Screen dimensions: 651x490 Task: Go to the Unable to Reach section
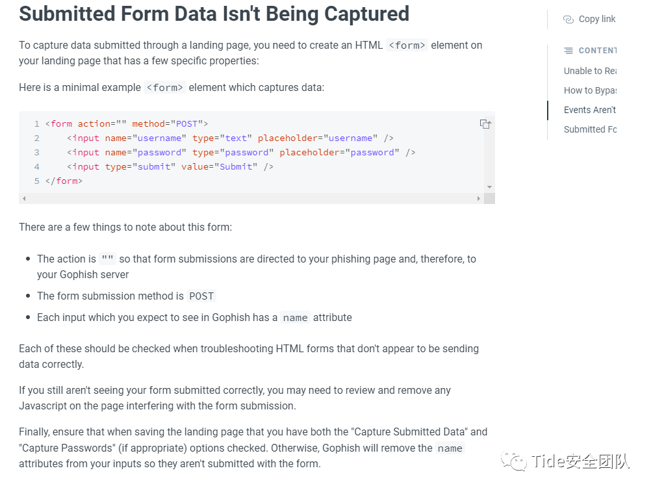click(x=590, y=71)
